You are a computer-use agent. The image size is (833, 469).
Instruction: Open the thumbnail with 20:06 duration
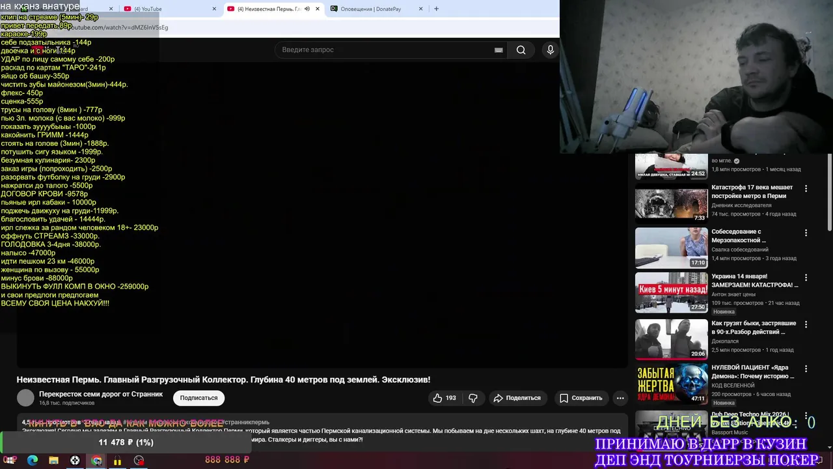click(x=671, y=339)
